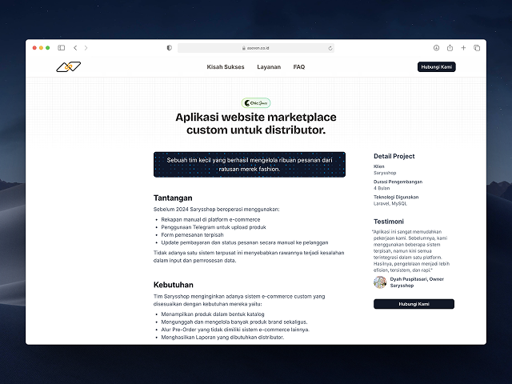This screenshot has height=384, width=512.
Task: Click 'Rekapan manual di platform e-commerce' bullet
Action: point(210,219)
